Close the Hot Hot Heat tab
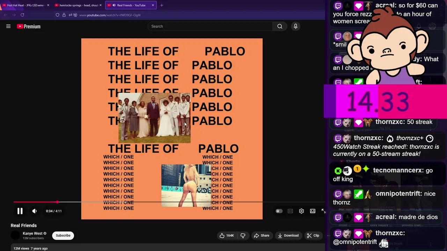 click(48, 5)
